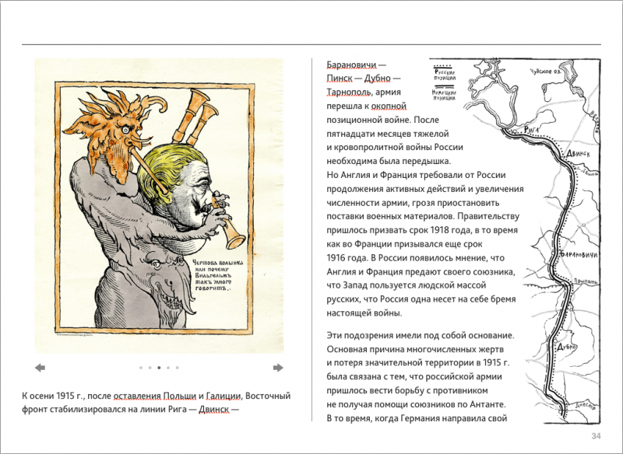This screenshot has width=623, height=454.
Task: Select the second slideshow pagination dot
Action: pyautogui.click(x=150, y=368)
